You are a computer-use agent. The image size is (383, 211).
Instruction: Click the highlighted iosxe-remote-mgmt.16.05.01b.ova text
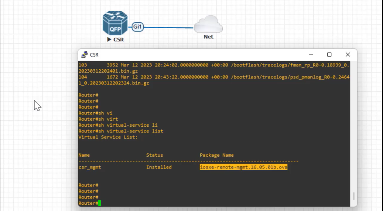coord(244,167)
